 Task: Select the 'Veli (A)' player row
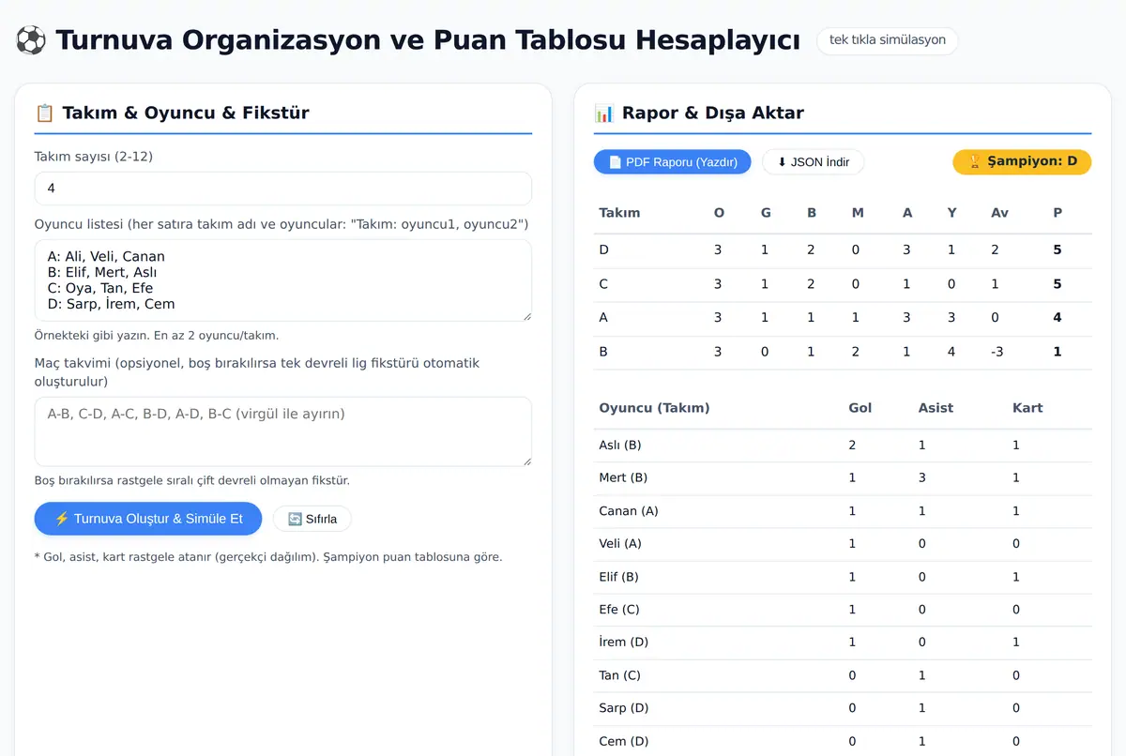coord(843,544)
